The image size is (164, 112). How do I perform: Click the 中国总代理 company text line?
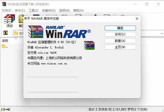pos(55,58)
